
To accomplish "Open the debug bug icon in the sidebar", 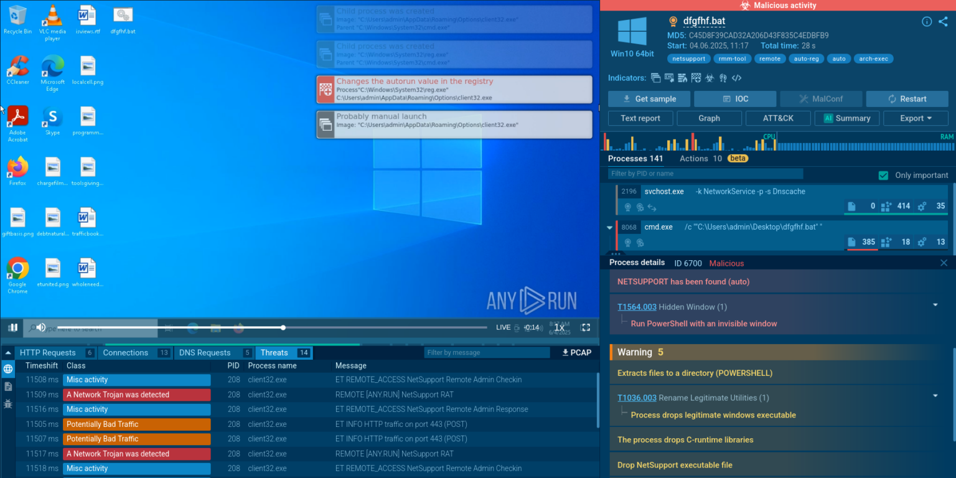I will pyautogui.click(x=8, y=404).
